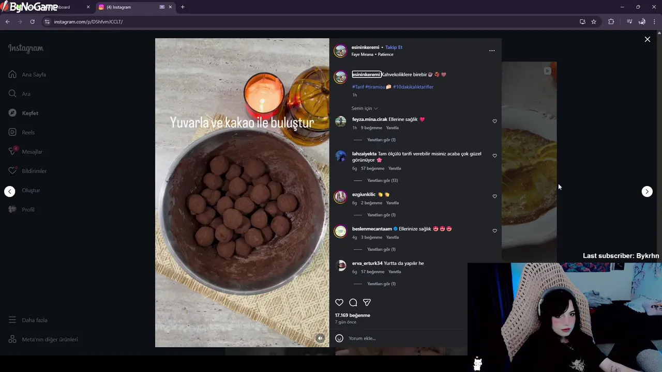Open comment bubble icon below comments

353,302
